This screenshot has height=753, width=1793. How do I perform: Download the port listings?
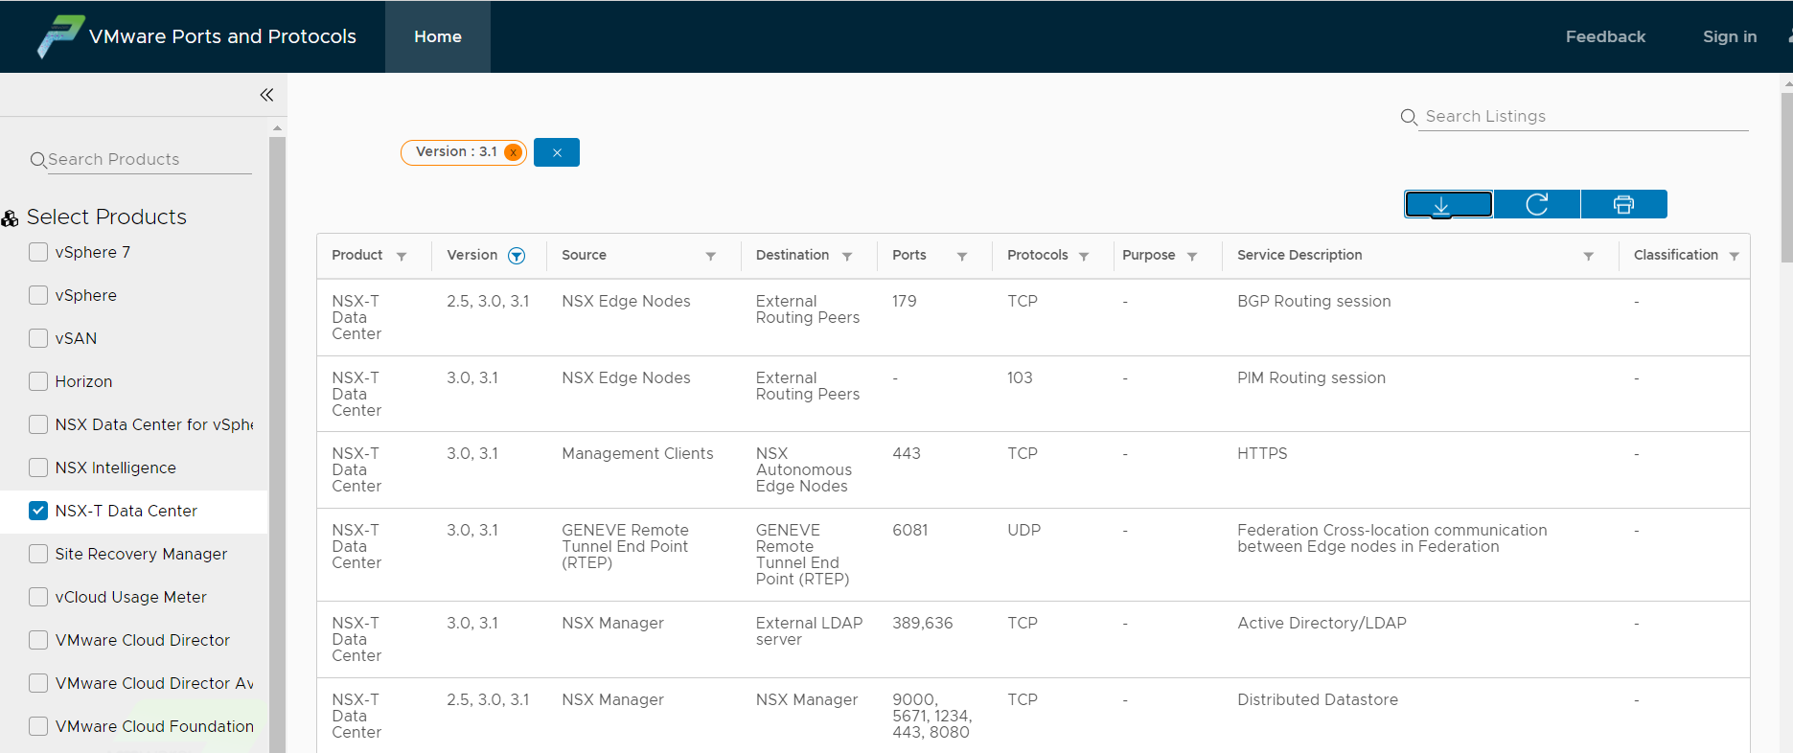pos(1449,204)
